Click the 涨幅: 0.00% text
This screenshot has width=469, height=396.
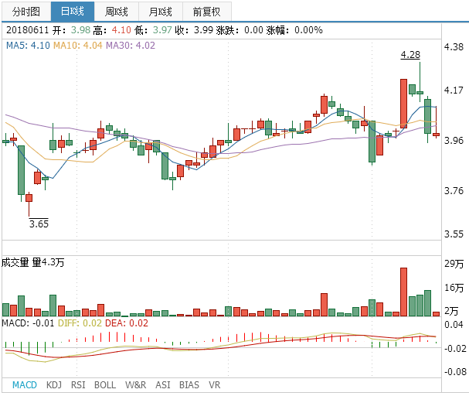pyautogui.click(x=294, y=30)
